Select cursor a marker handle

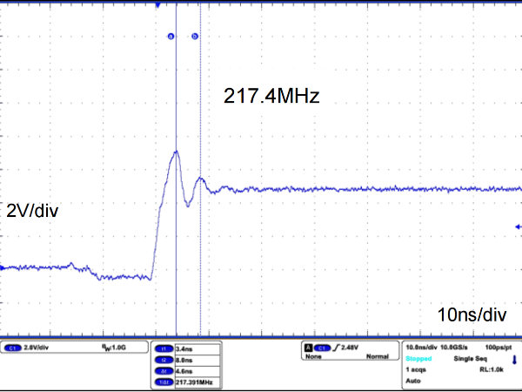pyautogui.click(x=171, y=37)
